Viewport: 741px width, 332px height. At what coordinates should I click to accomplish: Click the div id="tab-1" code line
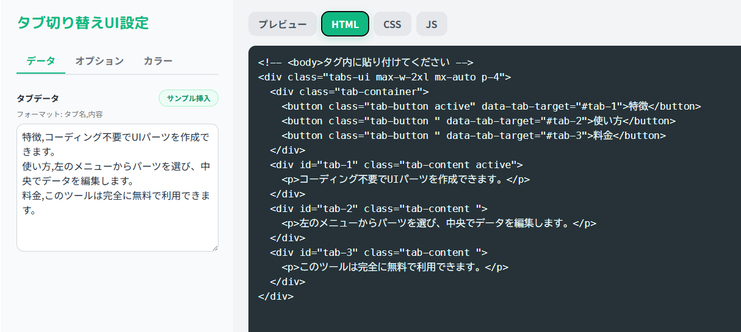point(396,164)
